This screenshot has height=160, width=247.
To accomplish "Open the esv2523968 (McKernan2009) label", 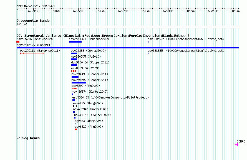I will click(x=90, y=39).
